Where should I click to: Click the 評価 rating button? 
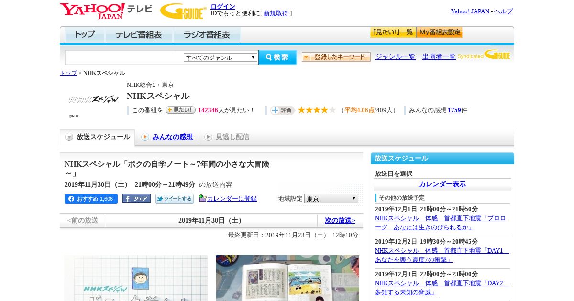282,110
